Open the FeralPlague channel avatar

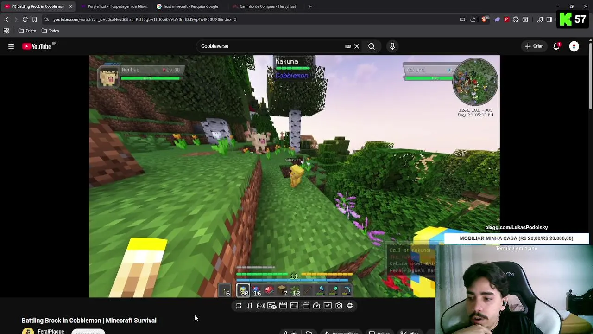(x=28, y=331)
